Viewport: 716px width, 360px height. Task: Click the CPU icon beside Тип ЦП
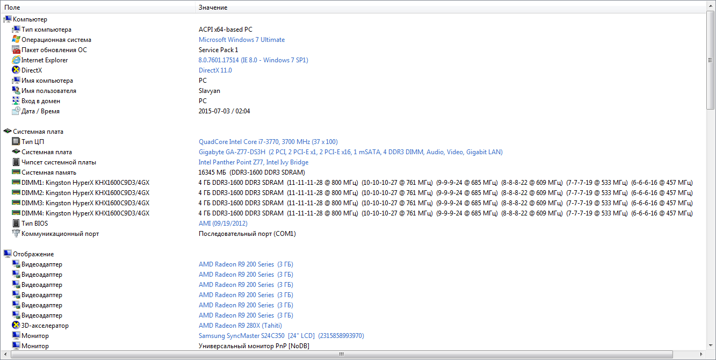click(x=16, y=142)
